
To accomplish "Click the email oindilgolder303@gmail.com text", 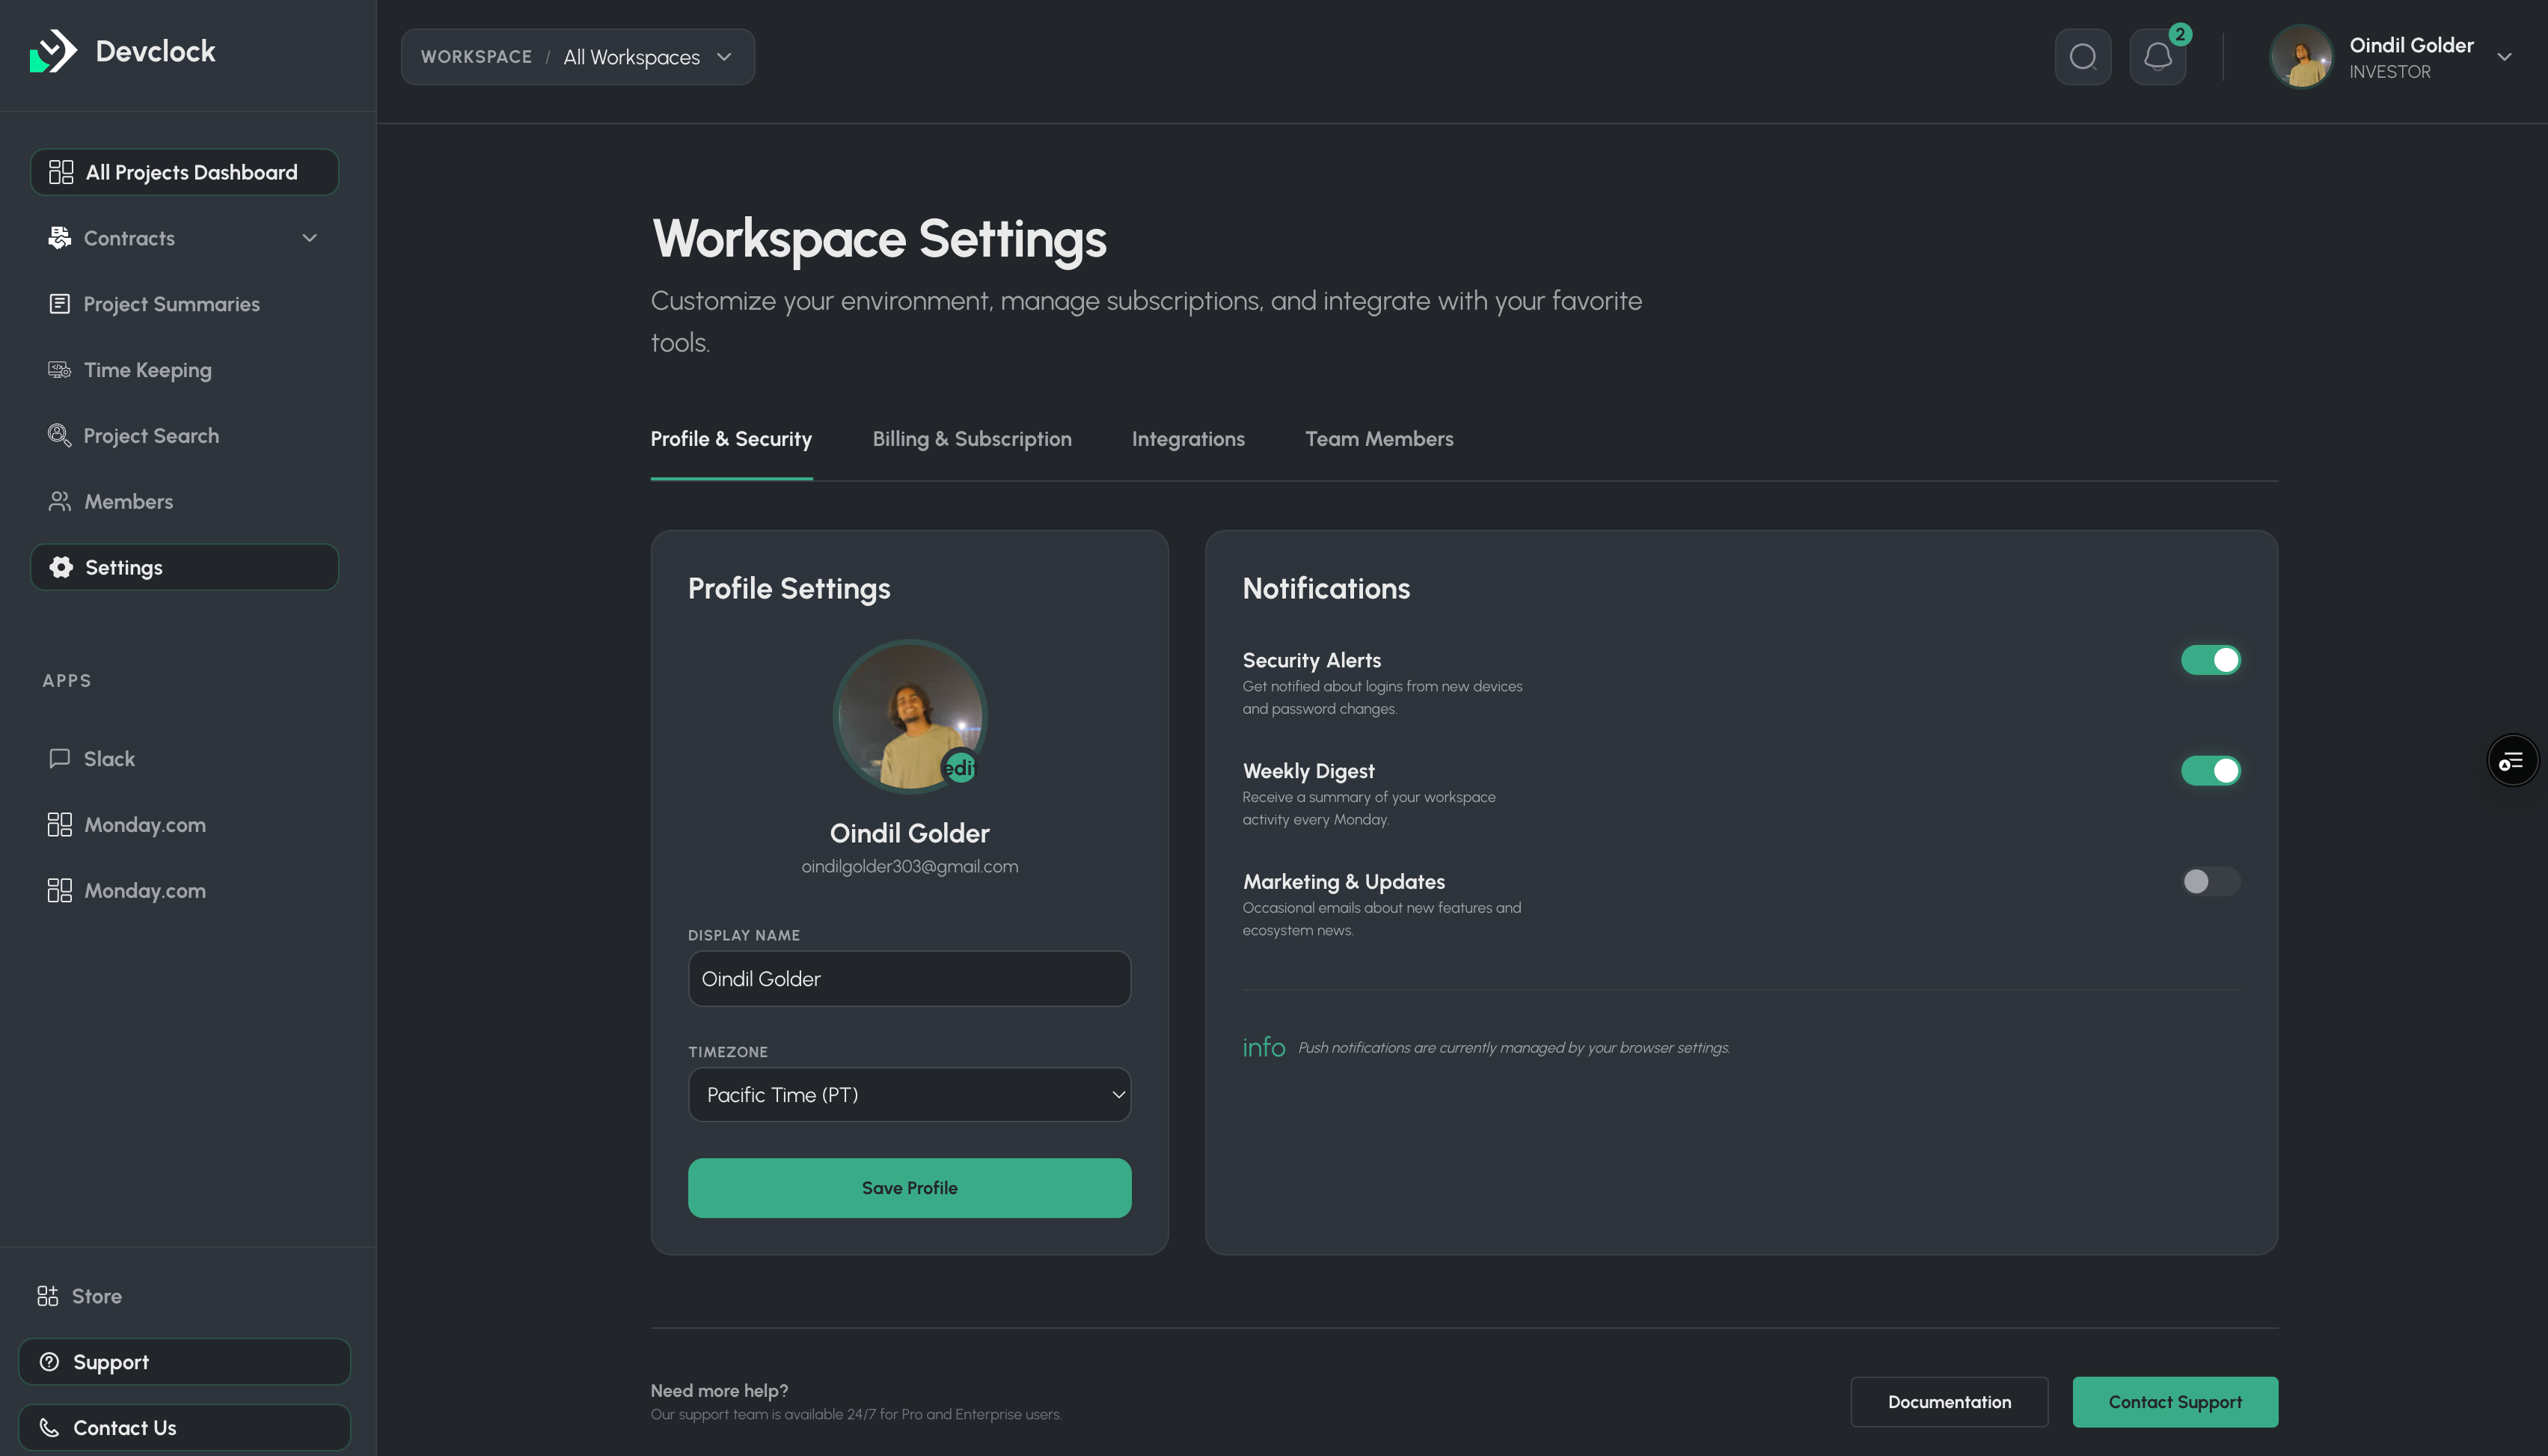I will click(x=909, y=866).
